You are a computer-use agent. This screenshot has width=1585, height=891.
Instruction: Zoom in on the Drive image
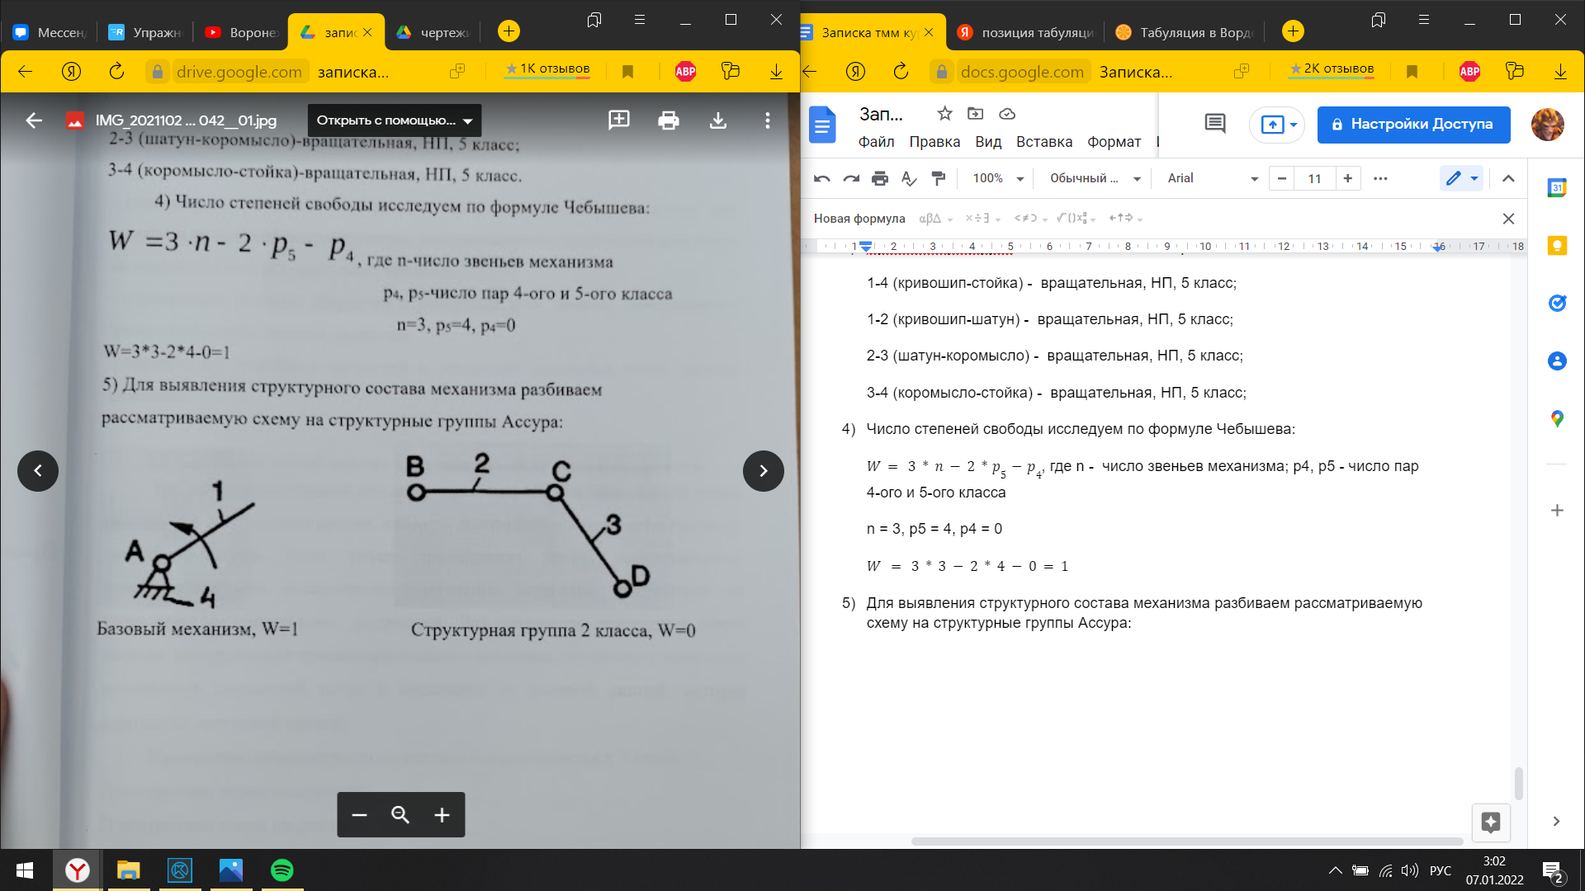click(x=442, y=815)
